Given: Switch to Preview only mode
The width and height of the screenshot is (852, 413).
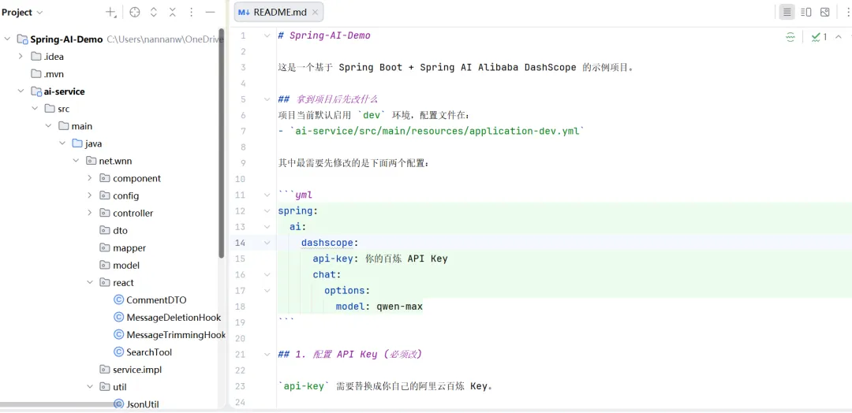Looking at the screenshot, I should [825, 12].
